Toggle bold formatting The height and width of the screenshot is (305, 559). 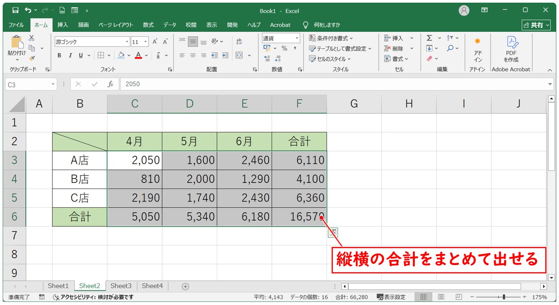coord(59,55)
